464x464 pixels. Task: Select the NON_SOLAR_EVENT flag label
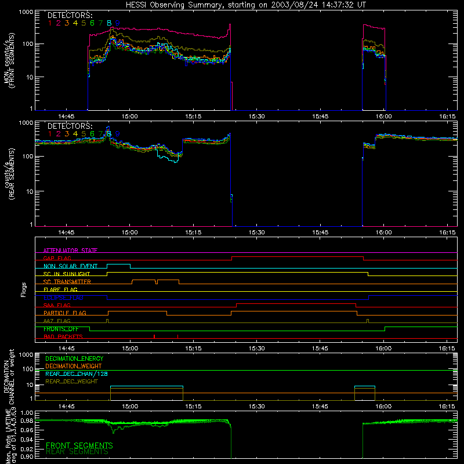coord(70,266)
